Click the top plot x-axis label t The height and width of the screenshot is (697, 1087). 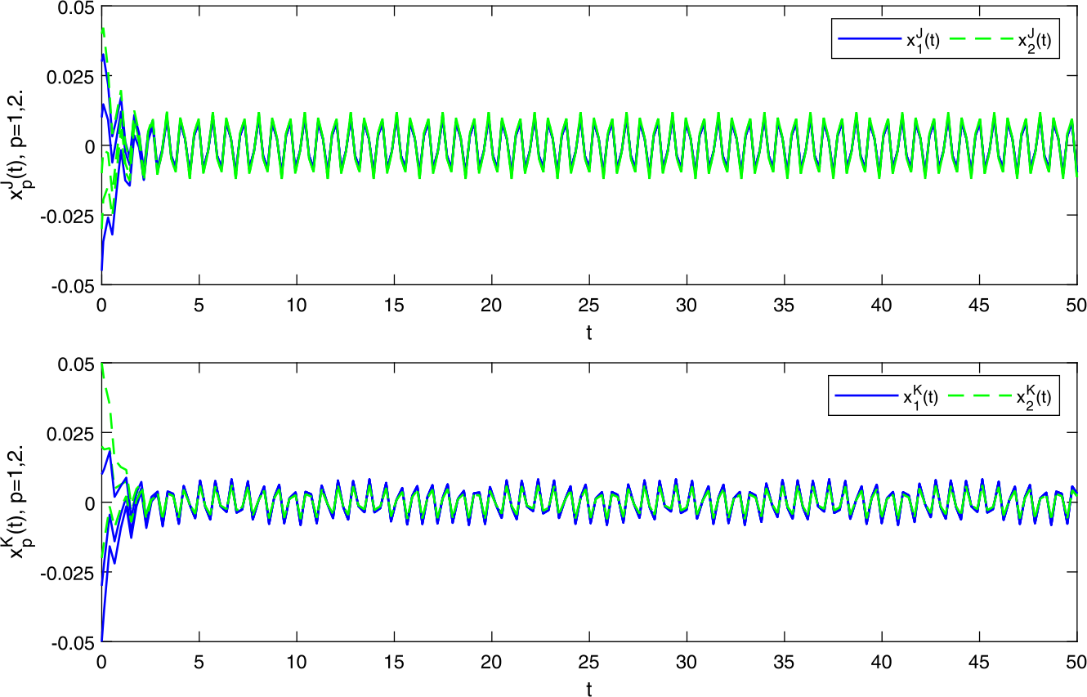click(588, 333)
